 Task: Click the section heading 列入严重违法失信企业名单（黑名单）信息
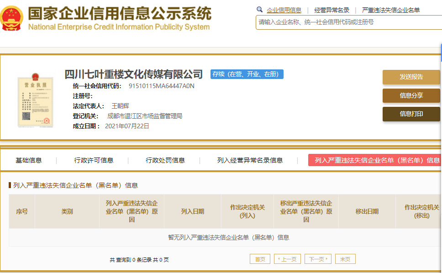coord(75,185)
